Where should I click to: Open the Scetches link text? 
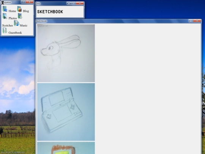pos(8,25)
